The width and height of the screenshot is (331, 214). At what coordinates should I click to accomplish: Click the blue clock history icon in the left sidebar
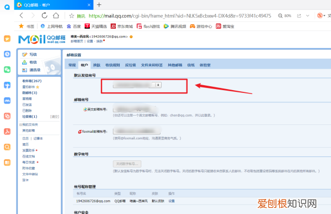(7, 54)
